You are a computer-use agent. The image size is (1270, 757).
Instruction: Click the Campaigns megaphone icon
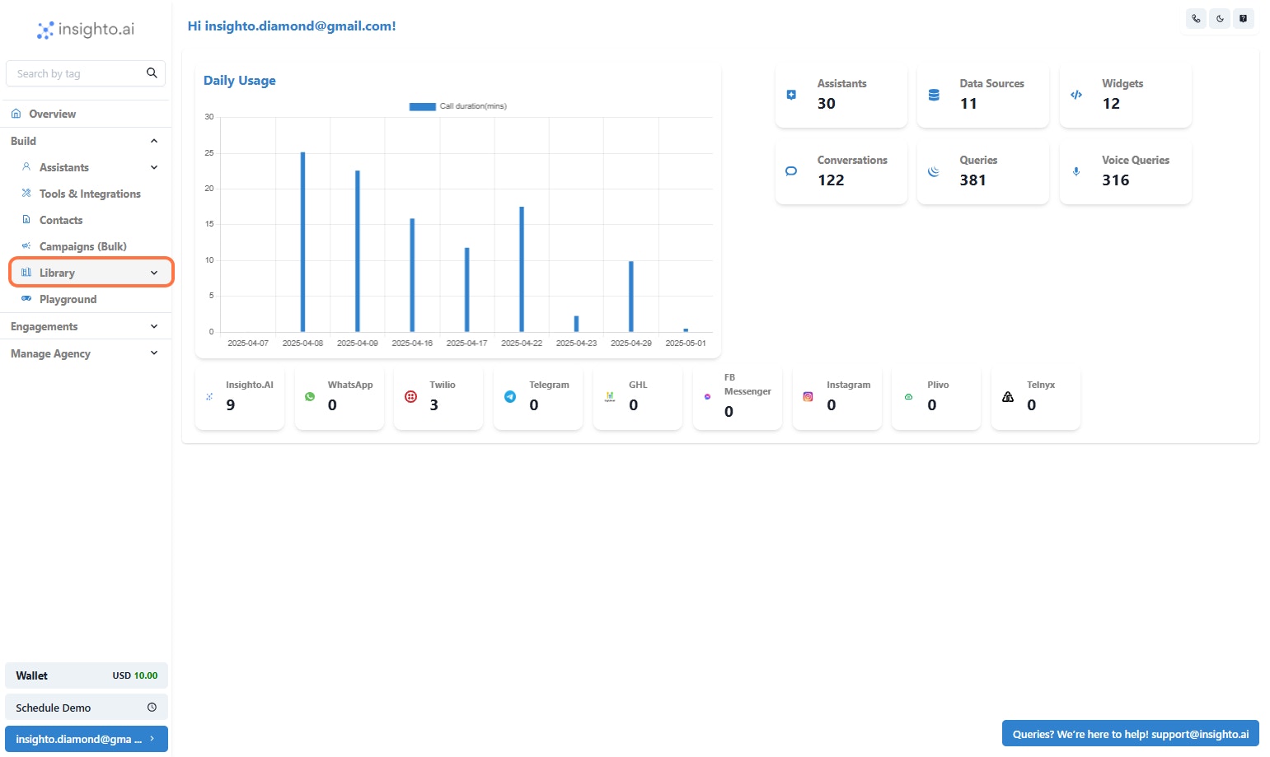pos(26,245)
